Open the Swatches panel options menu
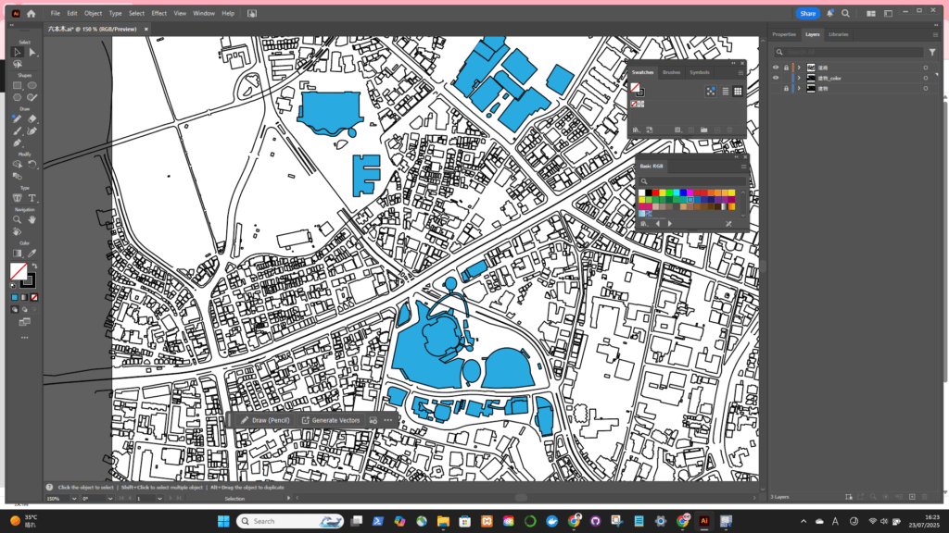949x533 pixels. pos(740,71)
